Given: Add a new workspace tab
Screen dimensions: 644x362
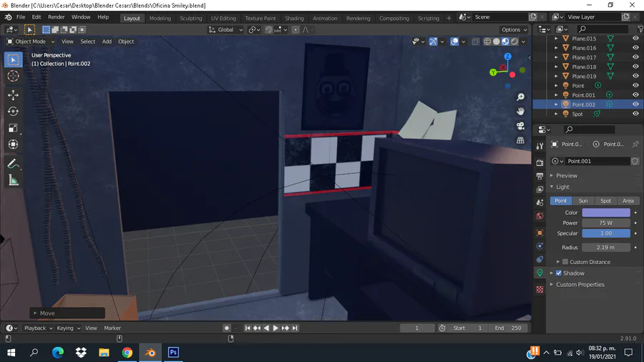Looking at the screenshot, I should (x=449, y=18).
